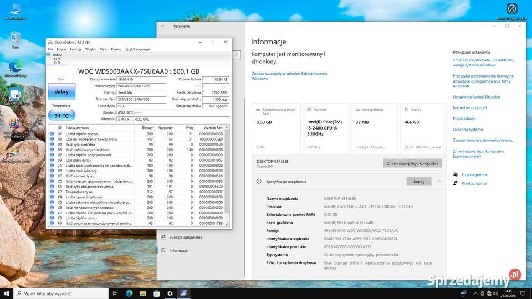Click the Procesor Intel Core i5-2400 card

pyautogui.click(x=325, y=128)
